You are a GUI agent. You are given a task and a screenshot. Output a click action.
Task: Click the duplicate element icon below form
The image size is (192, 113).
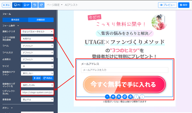125,97
